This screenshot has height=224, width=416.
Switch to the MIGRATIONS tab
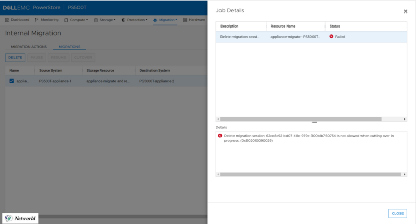pyautogui.click(x=69, y=47)
